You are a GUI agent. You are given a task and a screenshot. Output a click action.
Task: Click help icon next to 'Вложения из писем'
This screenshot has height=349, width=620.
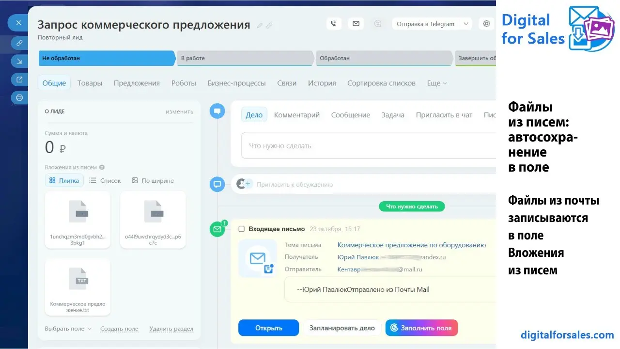coord(102,167)
